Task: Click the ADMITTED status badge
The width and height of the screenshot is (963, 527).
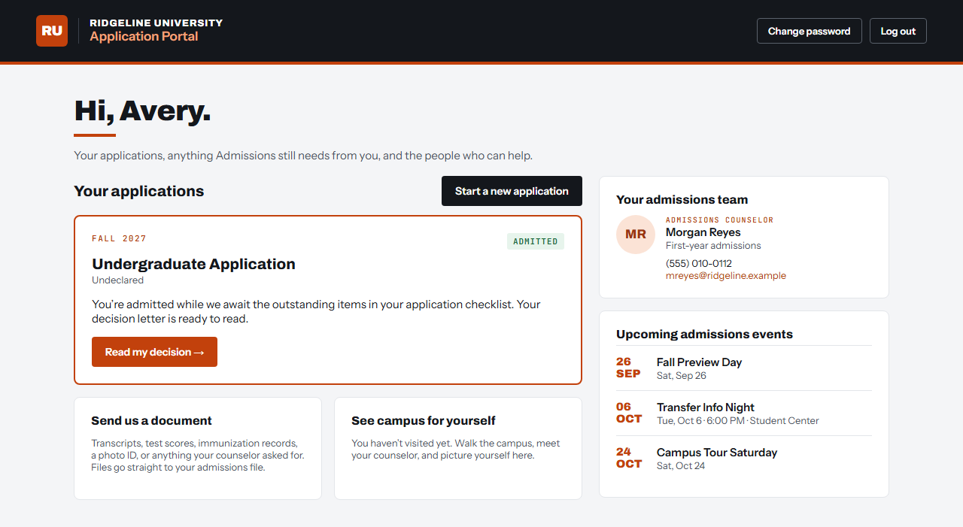Action: point(536,241)
